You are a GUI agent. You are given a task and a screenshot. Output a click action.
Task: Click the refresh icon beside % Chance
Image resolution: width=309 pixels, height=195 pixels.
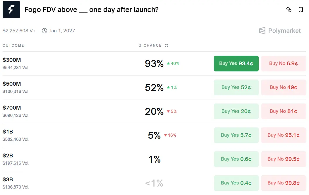click(x=166, y=45)
